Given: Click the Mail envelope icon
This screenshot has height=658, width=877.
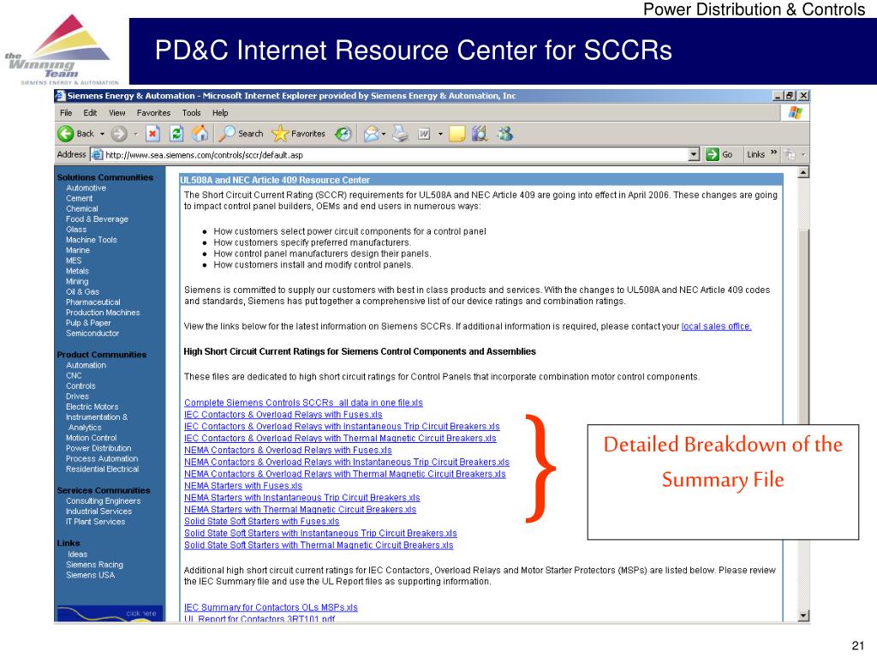Looking at the screenshot, I should pyautogui.click(x=371, y=134).
